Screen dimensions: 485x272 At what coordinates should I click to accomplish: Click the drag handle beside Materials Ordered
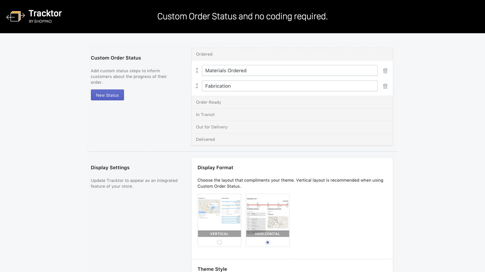pos(197,70)
